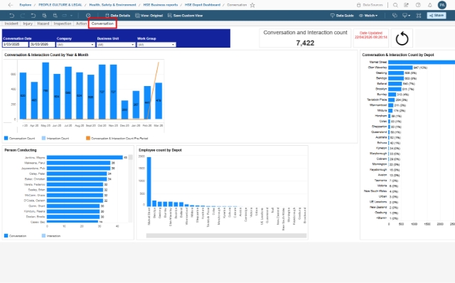Click the Date Updated timestamp text
The width and height of the screenshot is (455, 283).
pyautogui.click(x=371, y=37)
